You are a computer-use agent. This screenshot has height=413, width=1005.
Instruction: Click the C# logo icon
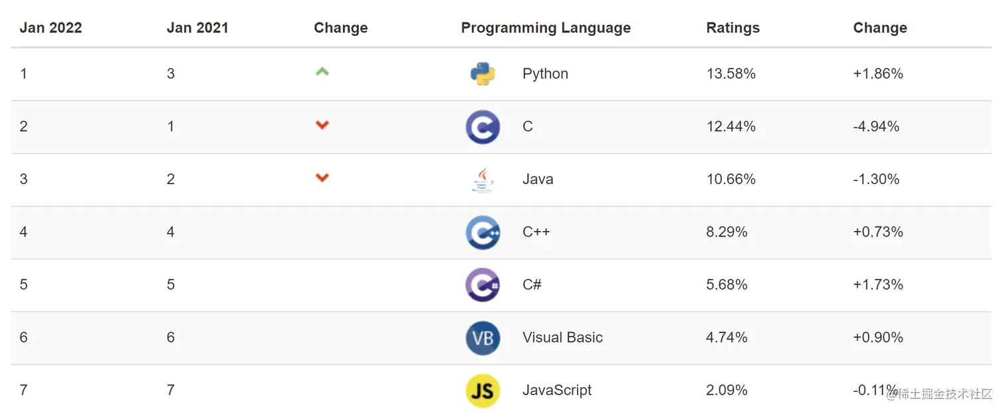tap(483, 285)
